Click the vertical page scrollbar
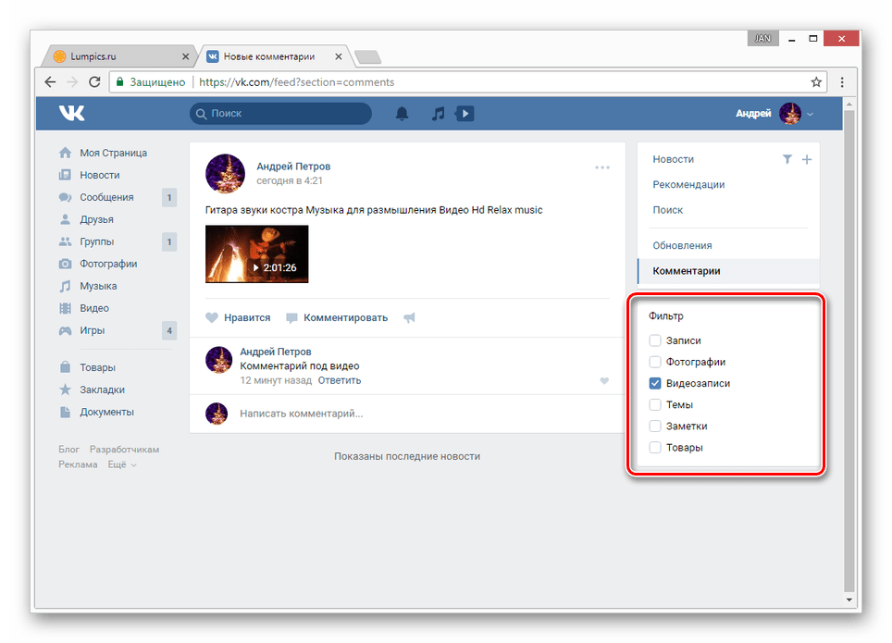892x643 pixels. pyautogui.click(x=849, y=351)
